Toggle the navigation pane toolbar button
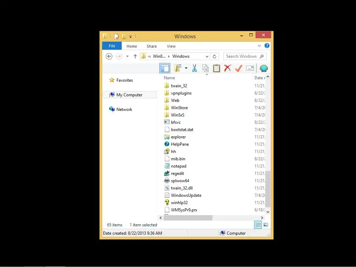356x267 pixels. click(164, 68)
